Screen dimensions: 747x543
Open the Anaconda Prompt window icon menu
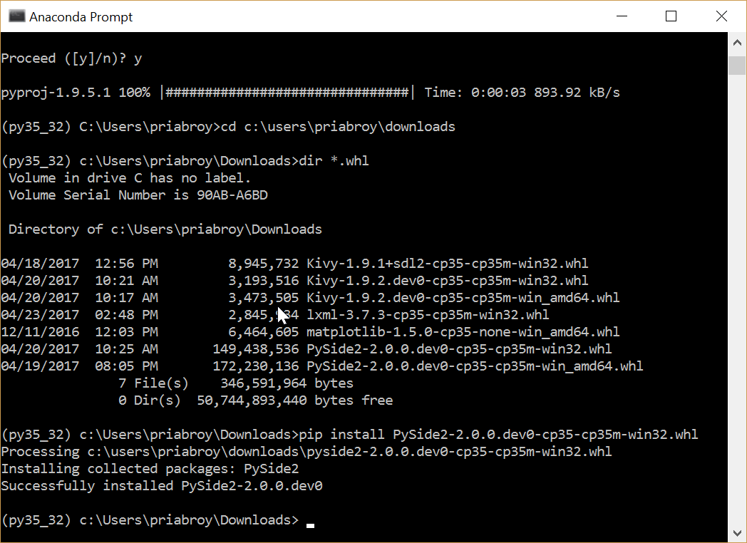[16, 16]
